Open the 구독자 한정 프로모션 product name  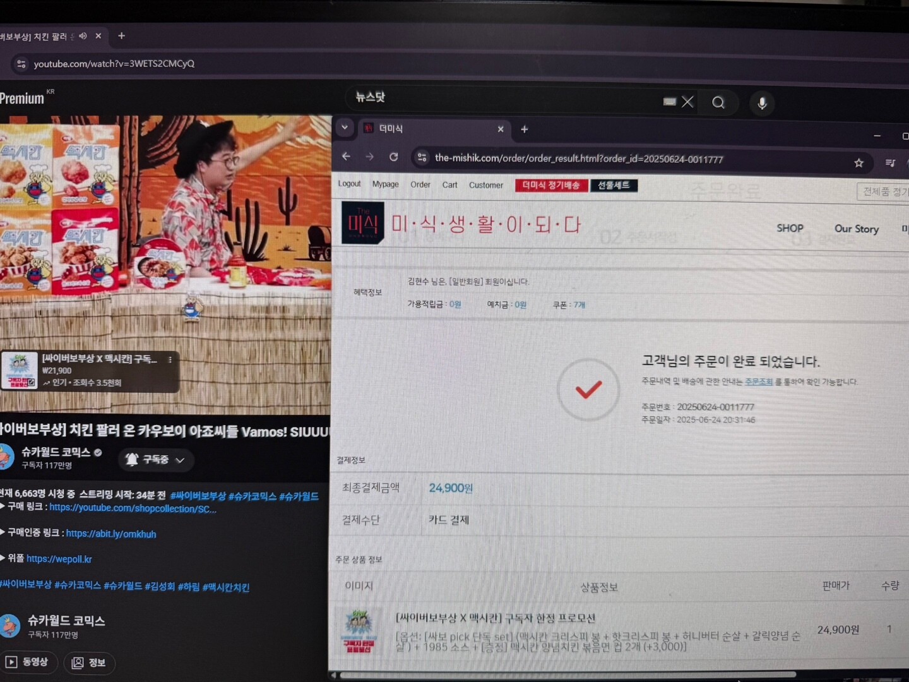pyautogui.click(x=496, y=618)
